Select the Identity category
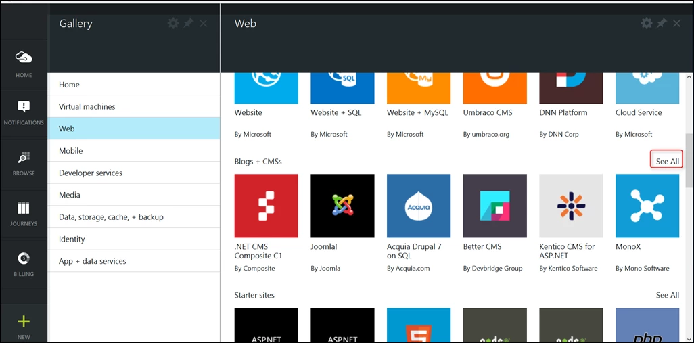Viewport: 694px width, 343px height. coord(134,239)
